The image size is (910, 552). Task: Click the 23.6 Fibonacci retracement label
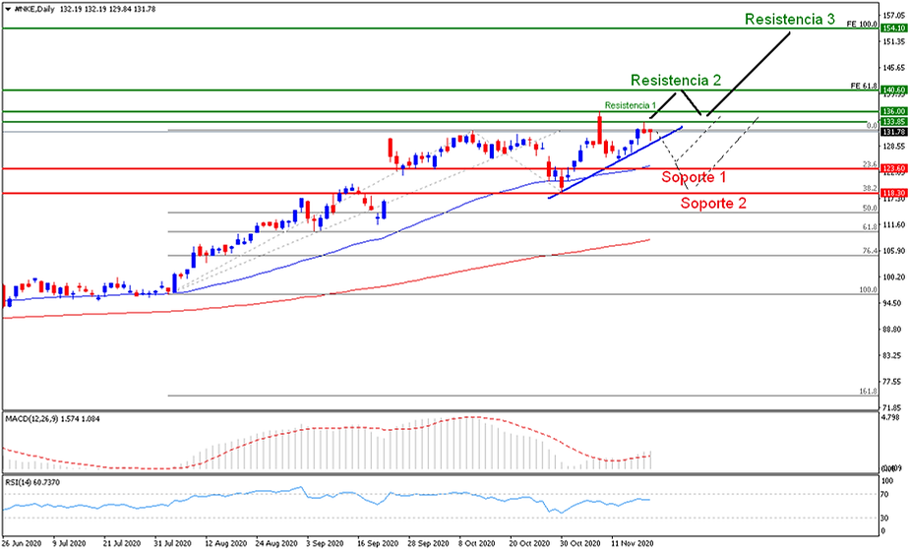(x=870, y=165)
